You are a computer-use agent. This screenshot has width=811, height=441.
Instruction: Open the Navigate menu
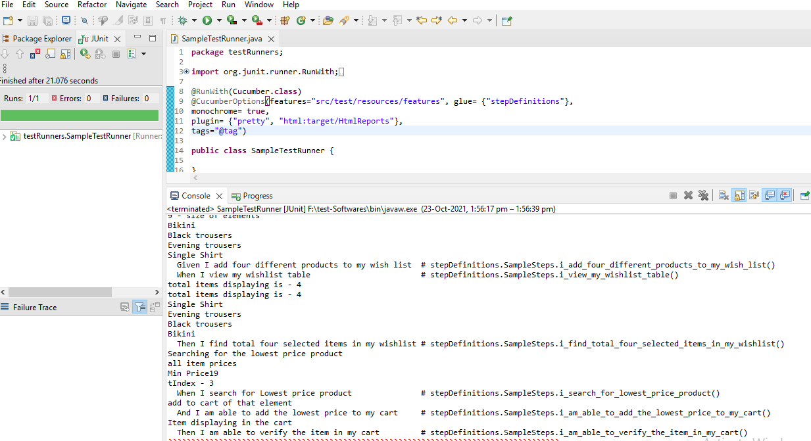tap(132, 5)
